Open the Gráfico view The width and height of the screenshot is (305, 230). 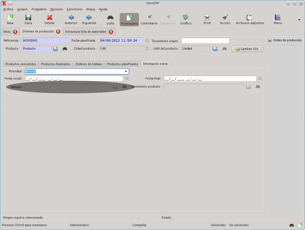click(186, 20)
